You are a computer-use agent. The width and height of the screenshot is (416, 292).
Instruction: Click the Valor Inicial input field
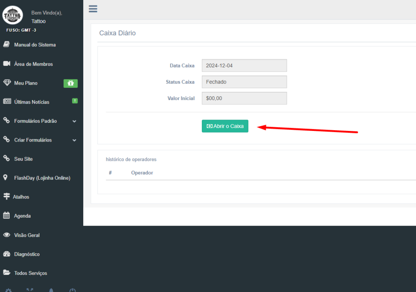click(x=244, y=98)
